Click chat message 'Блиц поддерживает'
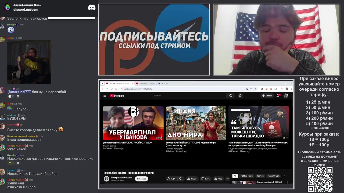 pyautogui.click(x=24, y=140)
